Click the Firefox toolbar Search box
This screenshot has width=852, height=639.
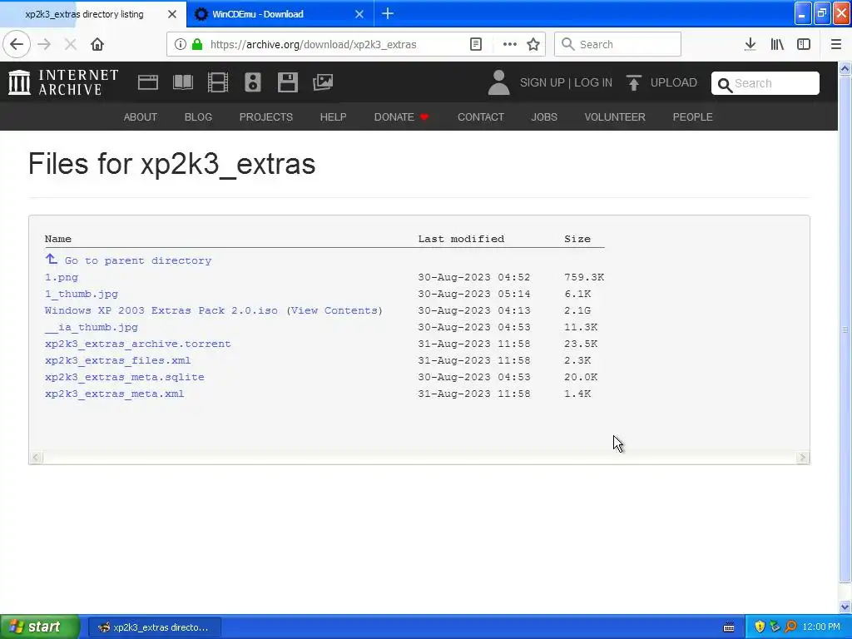pyautogui.click(x=617, y=44)
